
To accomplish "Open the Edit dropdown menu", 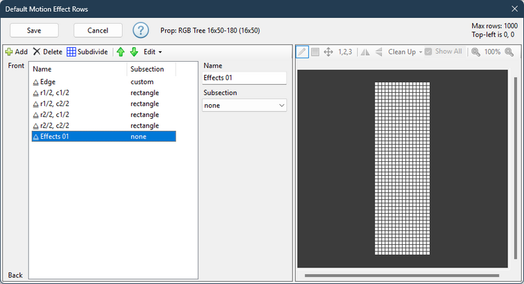I will [153, 52].
